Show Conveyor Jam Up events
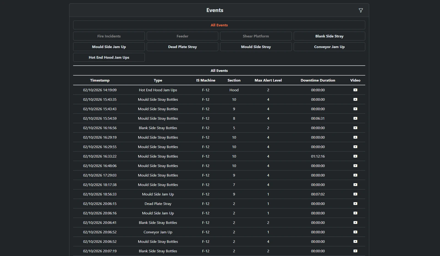The image size is (440, 256). 329,47
